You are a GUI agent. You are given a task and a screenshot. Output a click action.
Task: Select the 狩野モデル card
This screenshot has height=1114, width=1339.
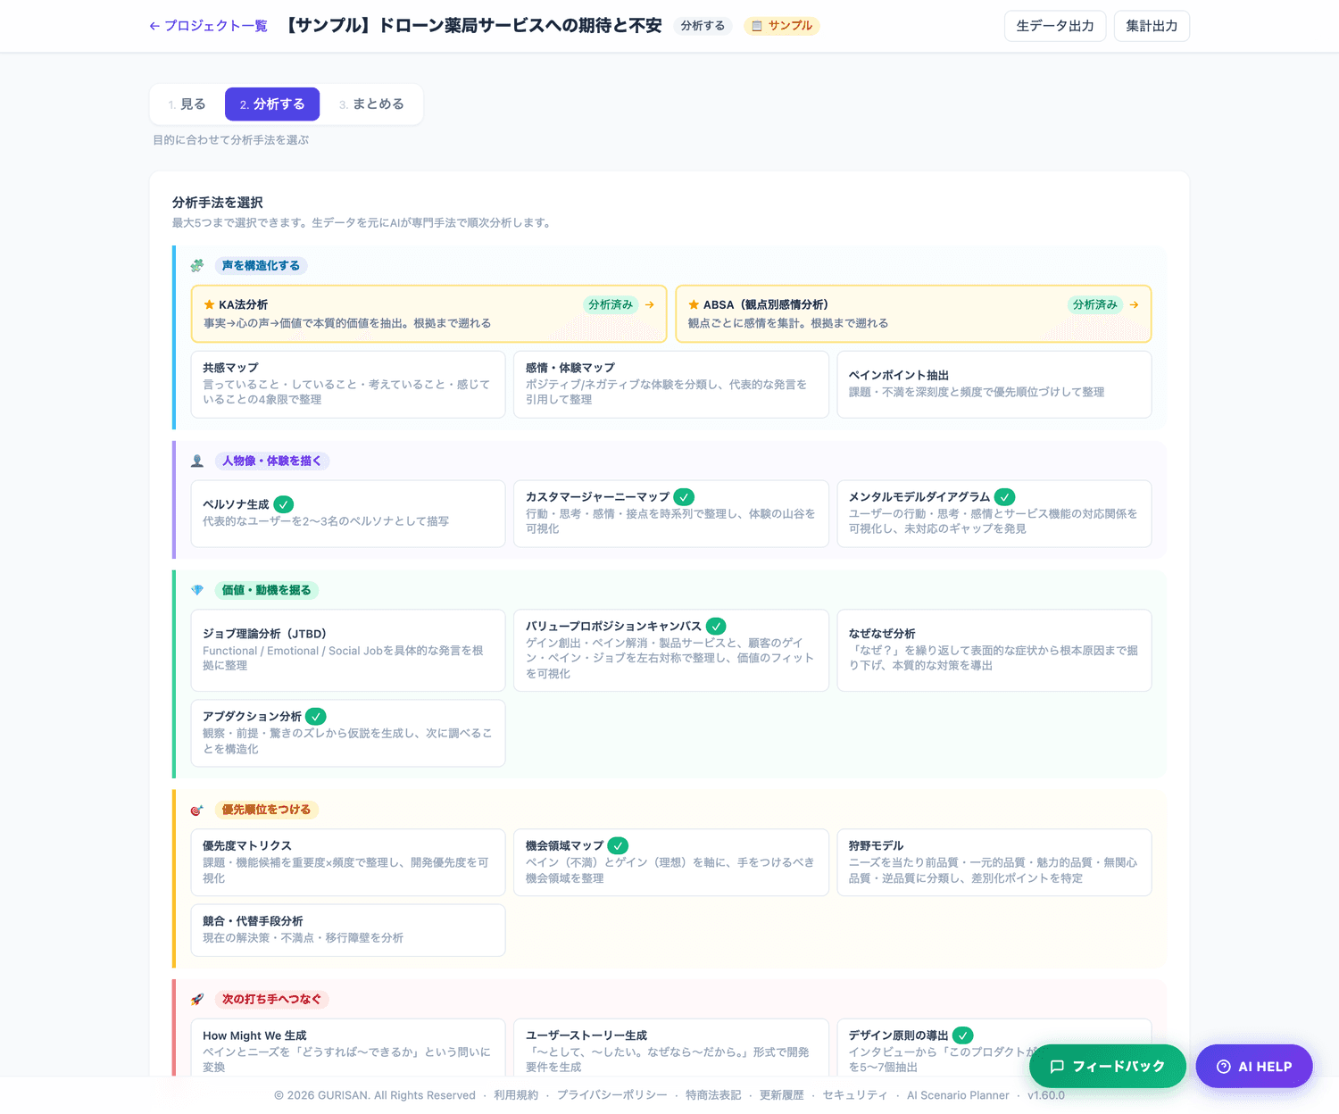pyautogui.click(x=994, y=862)
